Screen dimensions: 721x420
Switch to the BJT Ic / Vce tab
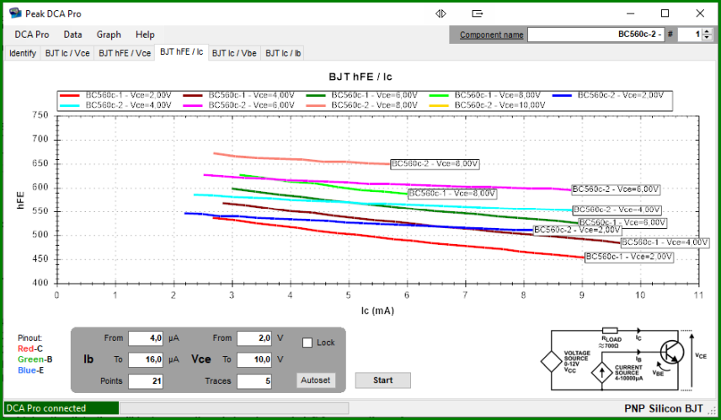(67, 53)
